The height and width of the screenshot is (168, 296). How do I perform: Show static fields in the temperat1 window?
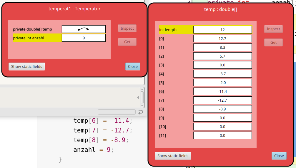[x=27, y=66]
